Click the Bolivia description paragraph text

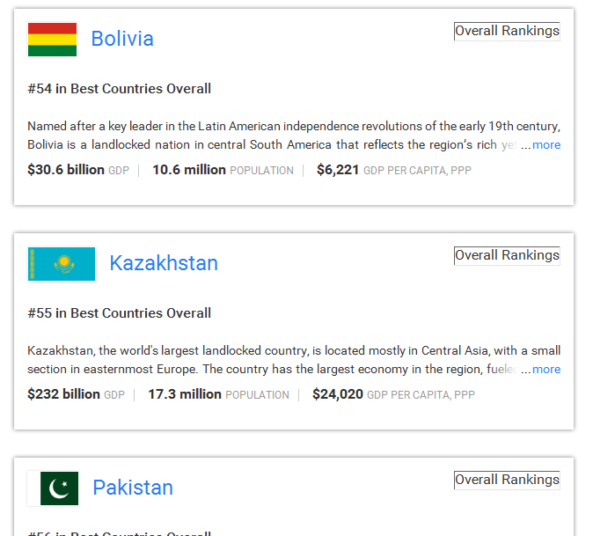[294, 136]
